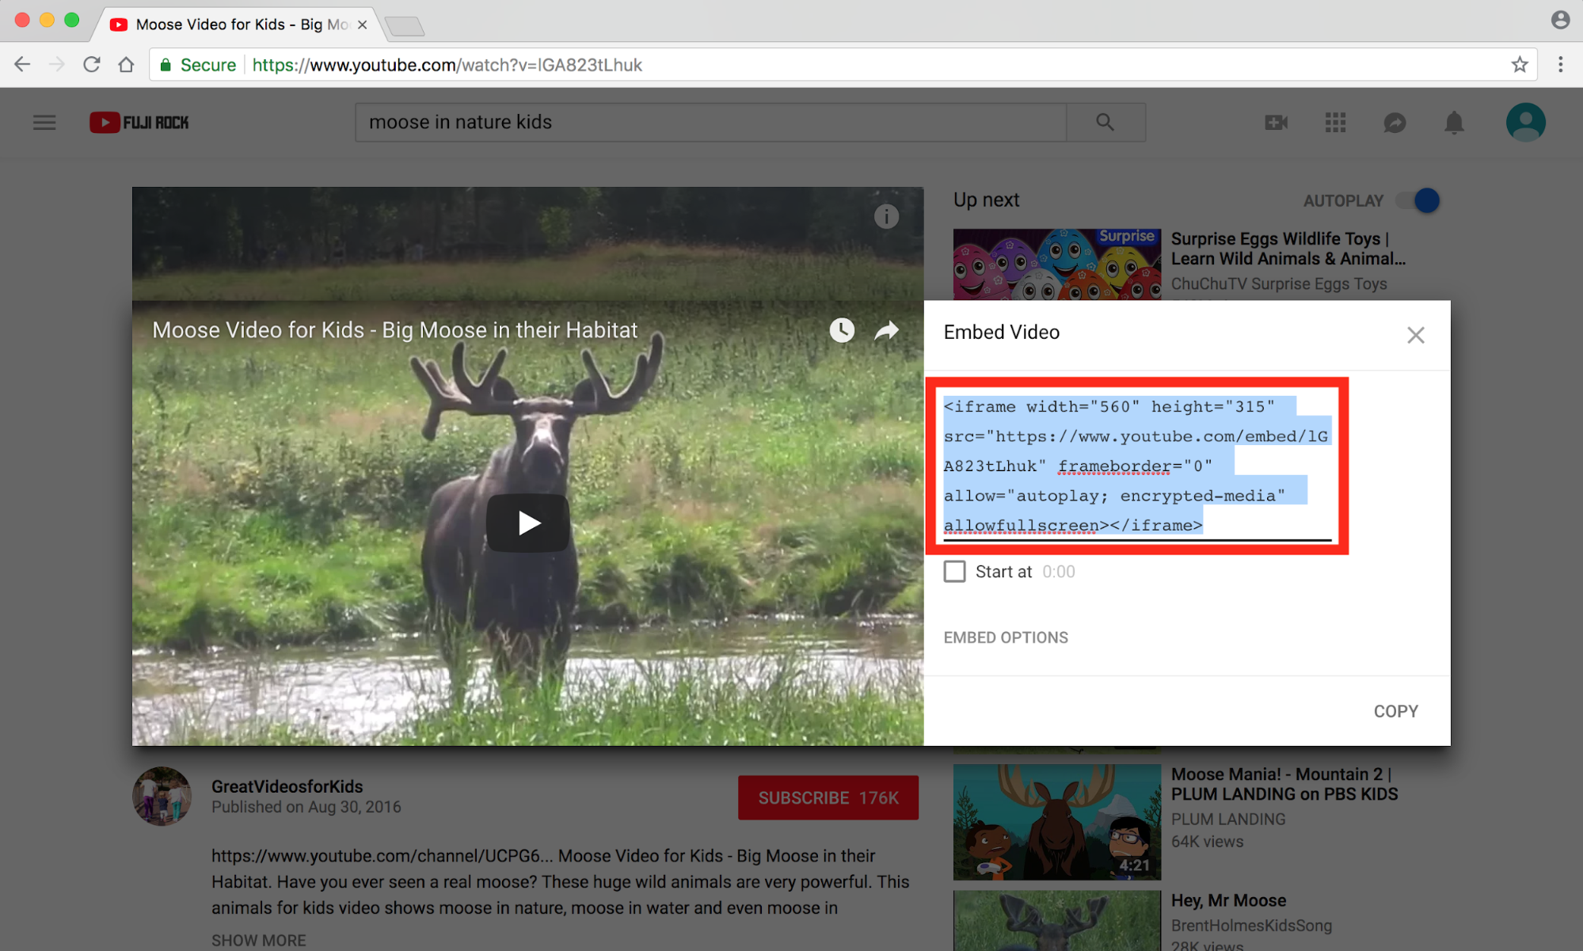The width and height of the screenshot is (1583, 951).
Task: Open the video info card icon
Action: tap(886, 216)
